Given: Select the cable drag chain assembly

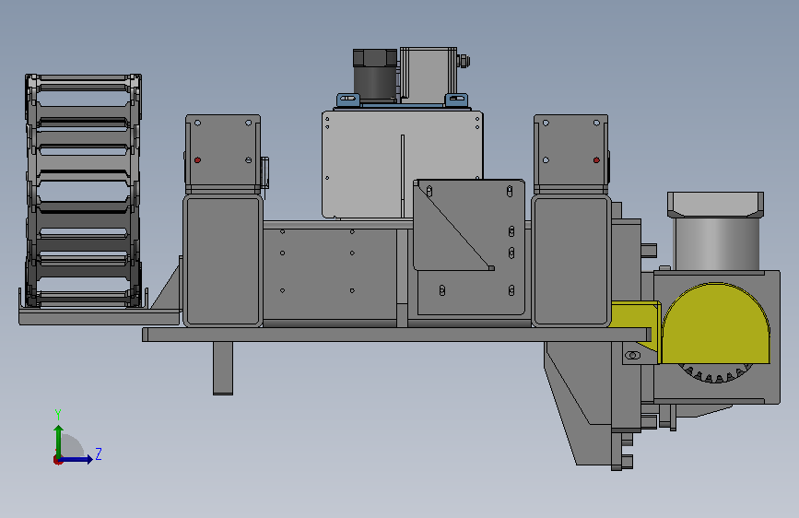Looking at the screenshot, I should [84, 191].
